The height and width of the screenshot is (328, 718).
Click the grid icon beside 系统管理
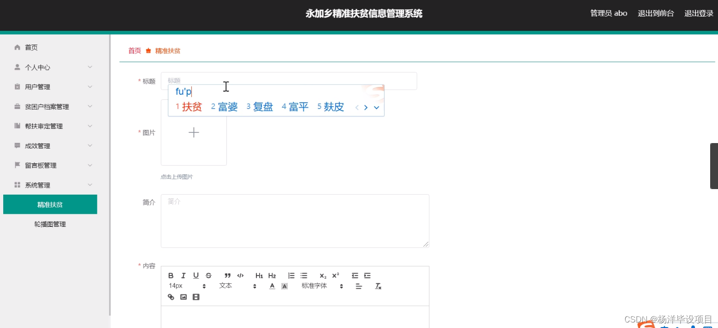[x=18, y=185]
